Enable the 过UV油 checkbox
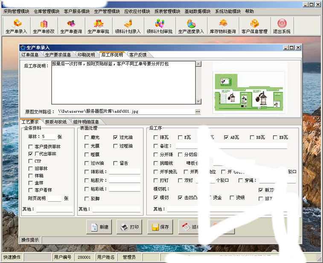Image resolution: width=323 pixels, height=263 pixels. (87, 163)
